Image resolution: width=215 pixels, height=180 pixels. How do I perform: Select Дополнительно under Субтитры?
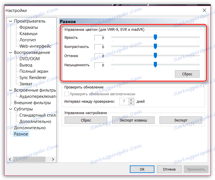[35, 122]
